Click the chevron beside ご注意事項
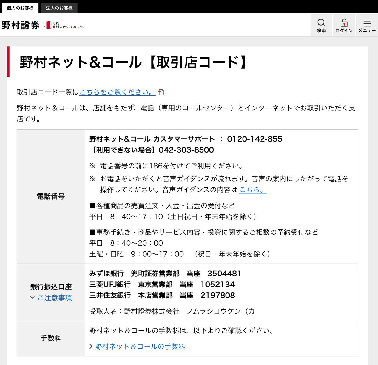The width and height of the screenshot is (378, 365). tap(32, 297)
